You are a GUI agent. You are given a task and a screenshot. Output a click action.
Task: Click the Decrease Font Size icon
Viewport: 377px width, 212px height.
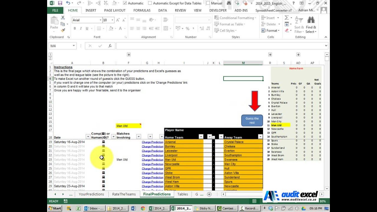click(x=124, y=20)
